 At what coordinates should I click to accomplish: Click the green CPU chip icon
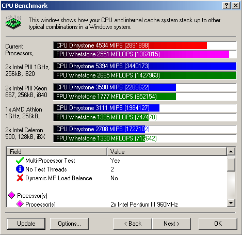pyautogui.click(x=13, y=22)
